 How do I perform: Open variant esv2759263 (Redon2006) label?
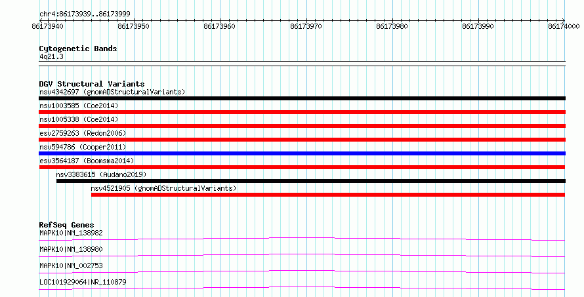pos(83,133)
